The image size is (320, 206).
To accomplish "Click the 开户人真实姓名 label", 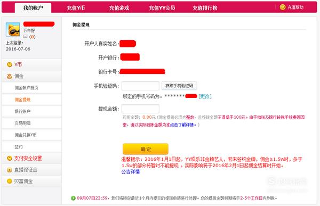I will click(101, 44).
